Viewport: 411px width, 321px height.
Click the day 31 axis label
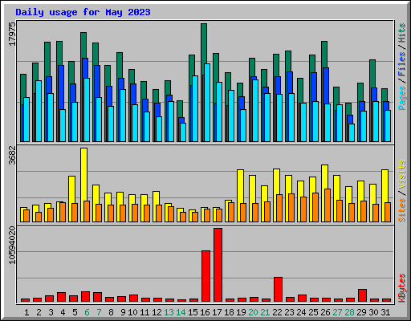pyautogui.click(x=385, y=312)
